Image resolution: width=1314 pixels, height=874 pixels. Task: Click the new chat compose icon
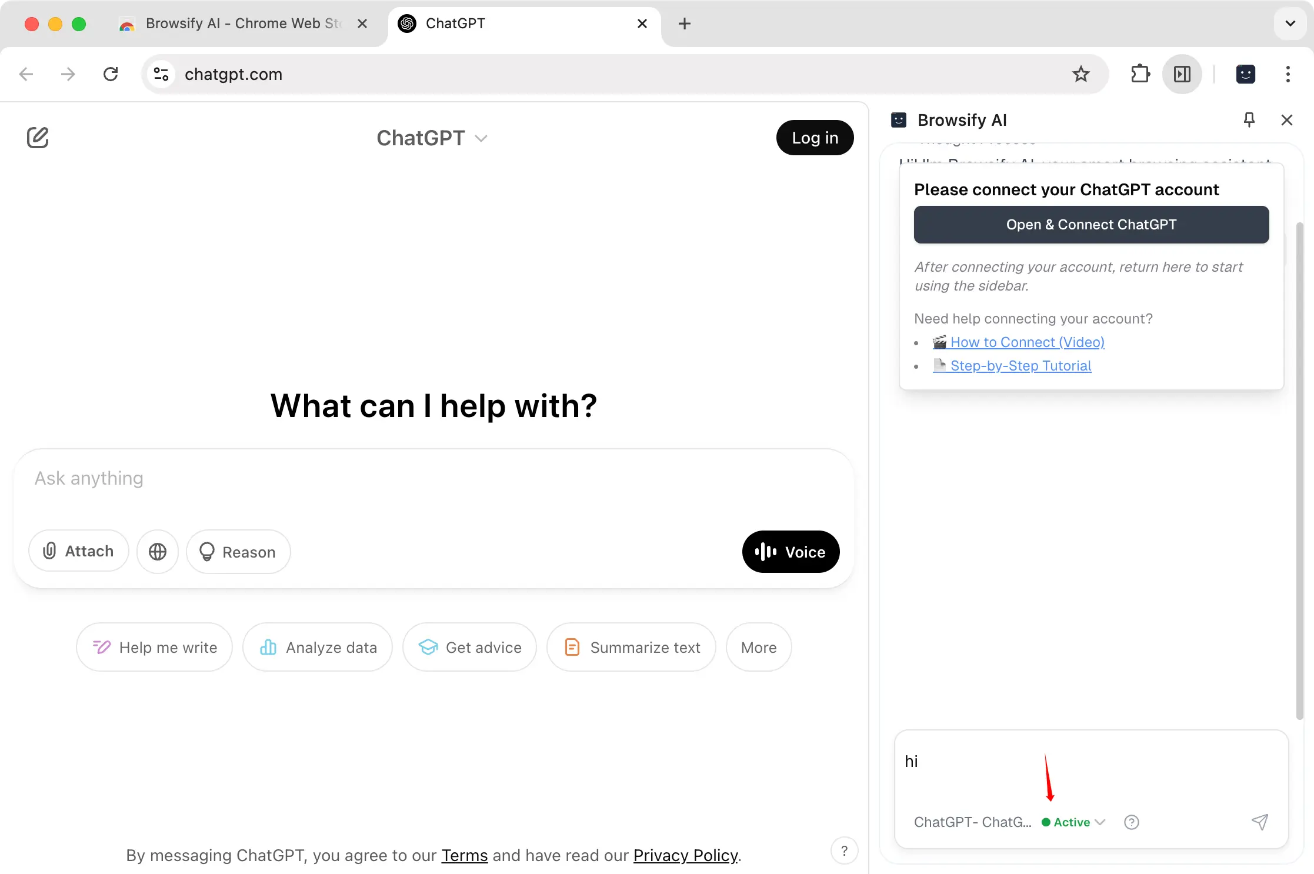[38, 138]
